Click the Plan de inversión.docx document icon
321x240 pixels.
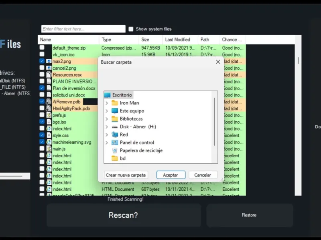point(49,88)
